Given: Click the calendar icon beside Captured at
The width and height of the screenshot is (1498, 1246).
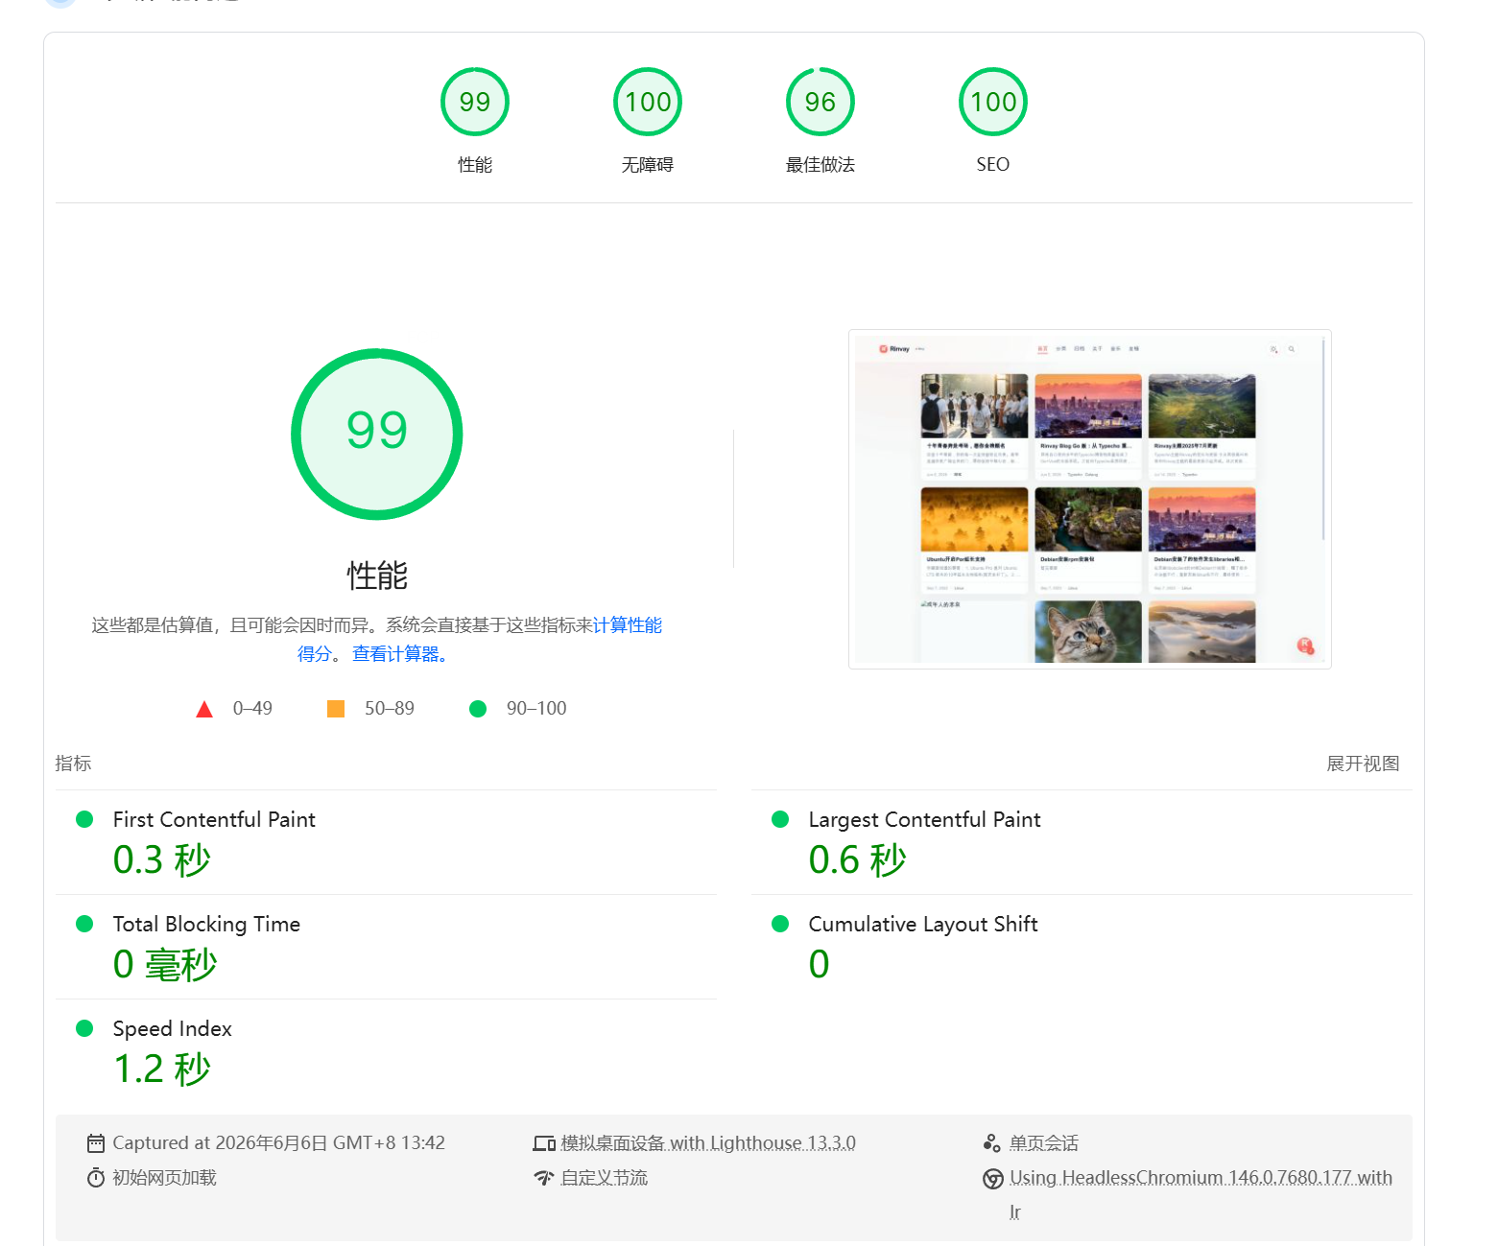Looking at the screenshot, I should click(x=96, y=1143).
